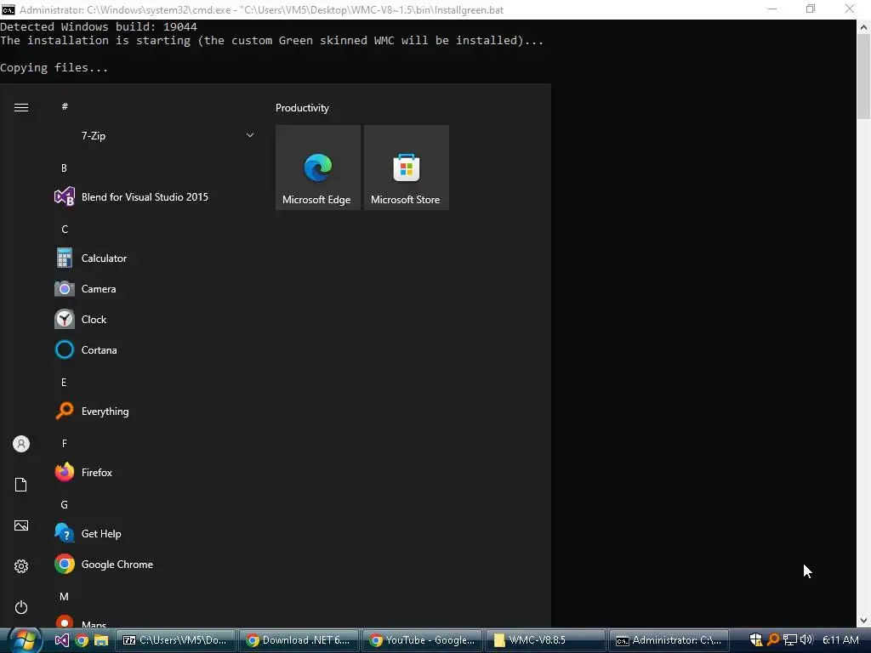Screen dimensions: 871x653
Task: Select the letter B section header
Action: pos(64,168)
